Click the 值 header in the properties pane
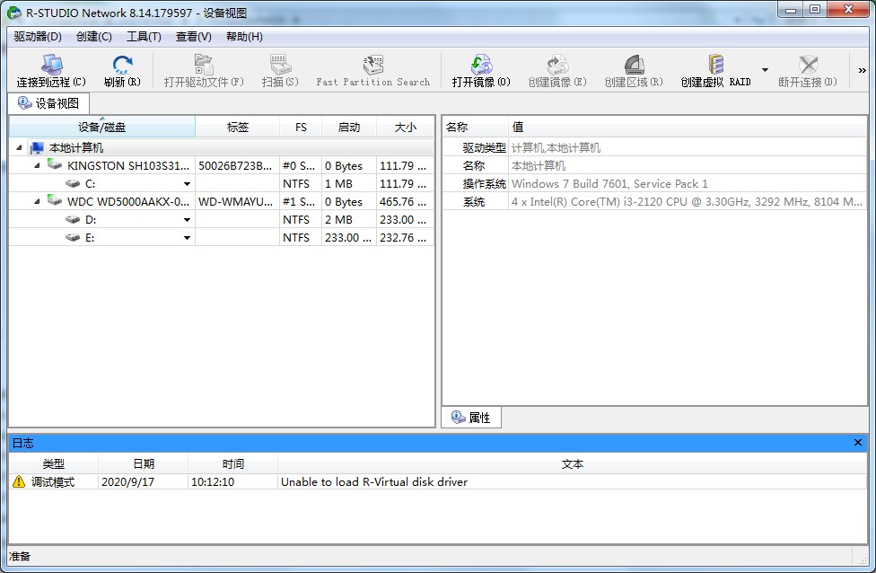 point(688,127)
